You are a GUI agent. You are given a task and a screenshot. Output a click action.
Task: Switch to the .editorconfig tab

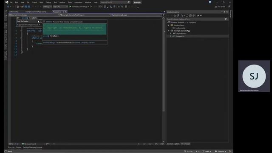click(14, 12)
